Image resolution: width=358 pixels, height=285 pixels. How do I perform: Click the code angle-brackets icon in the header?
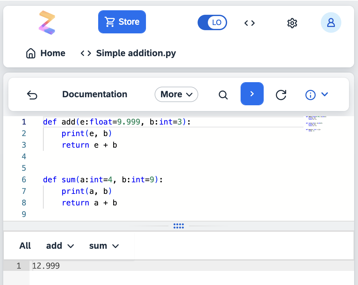tap(249, 23)
